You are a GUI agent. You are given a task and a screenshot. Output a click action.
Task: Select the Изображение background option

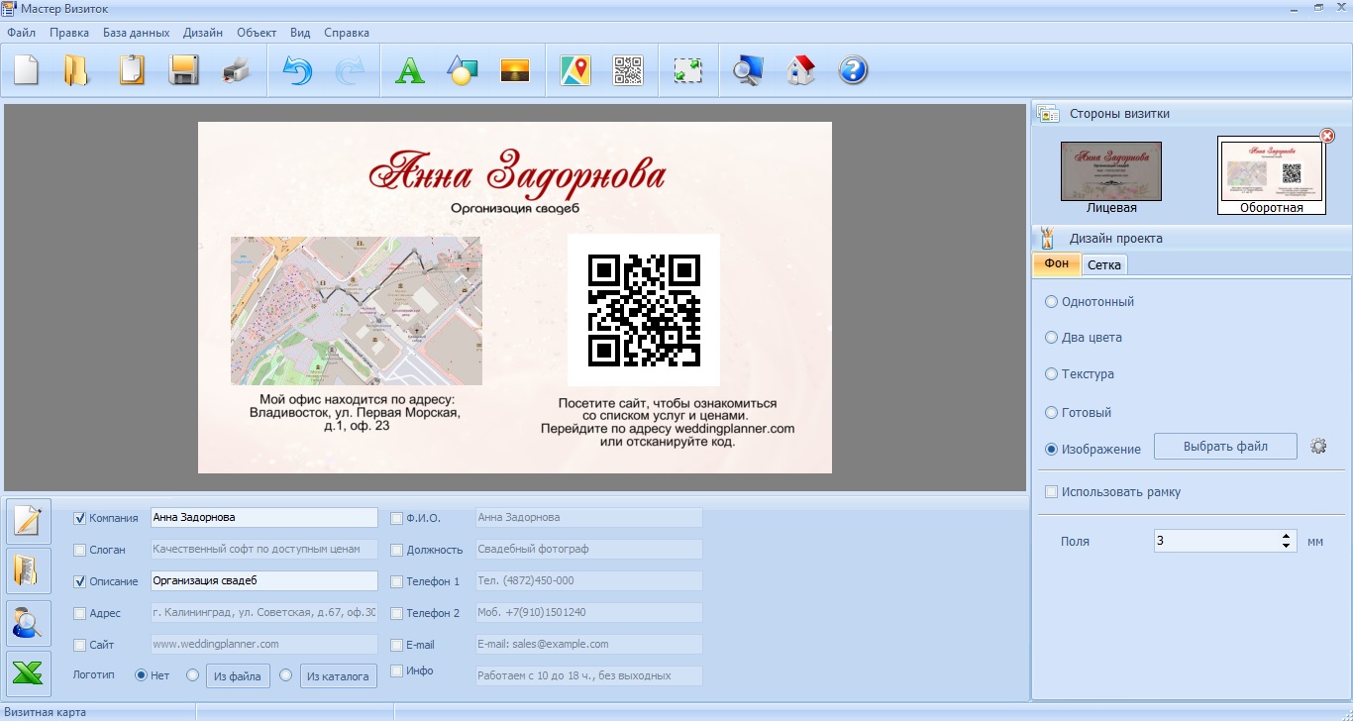[1051, 449]
